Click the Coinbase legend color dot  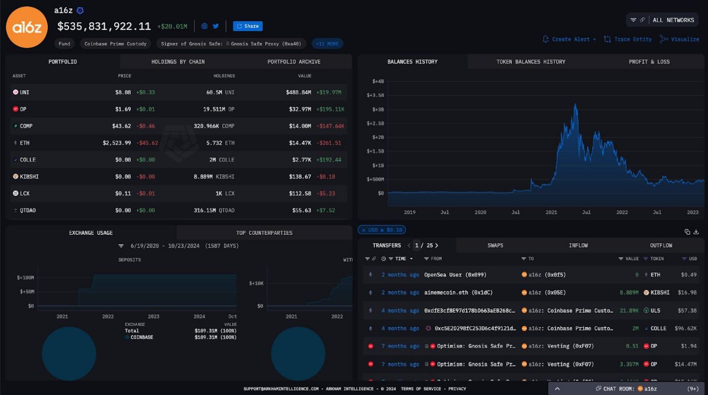[x=127, y=337]
